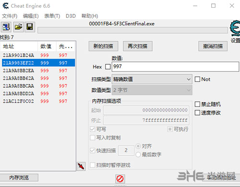Screen dimensions: 240x187
Task: Open the process list icon
Action: pos(6,27)
